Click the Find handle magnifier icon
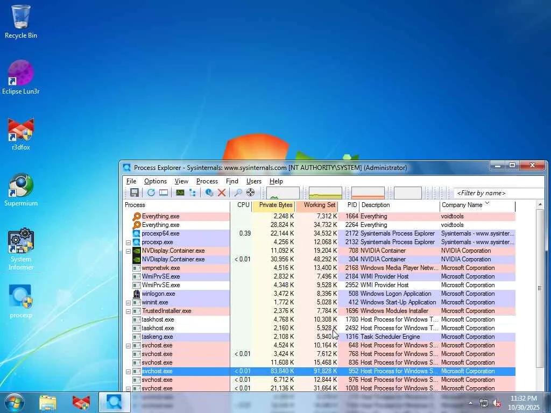This screenshot has width=551, height=413. click(238, 193)
